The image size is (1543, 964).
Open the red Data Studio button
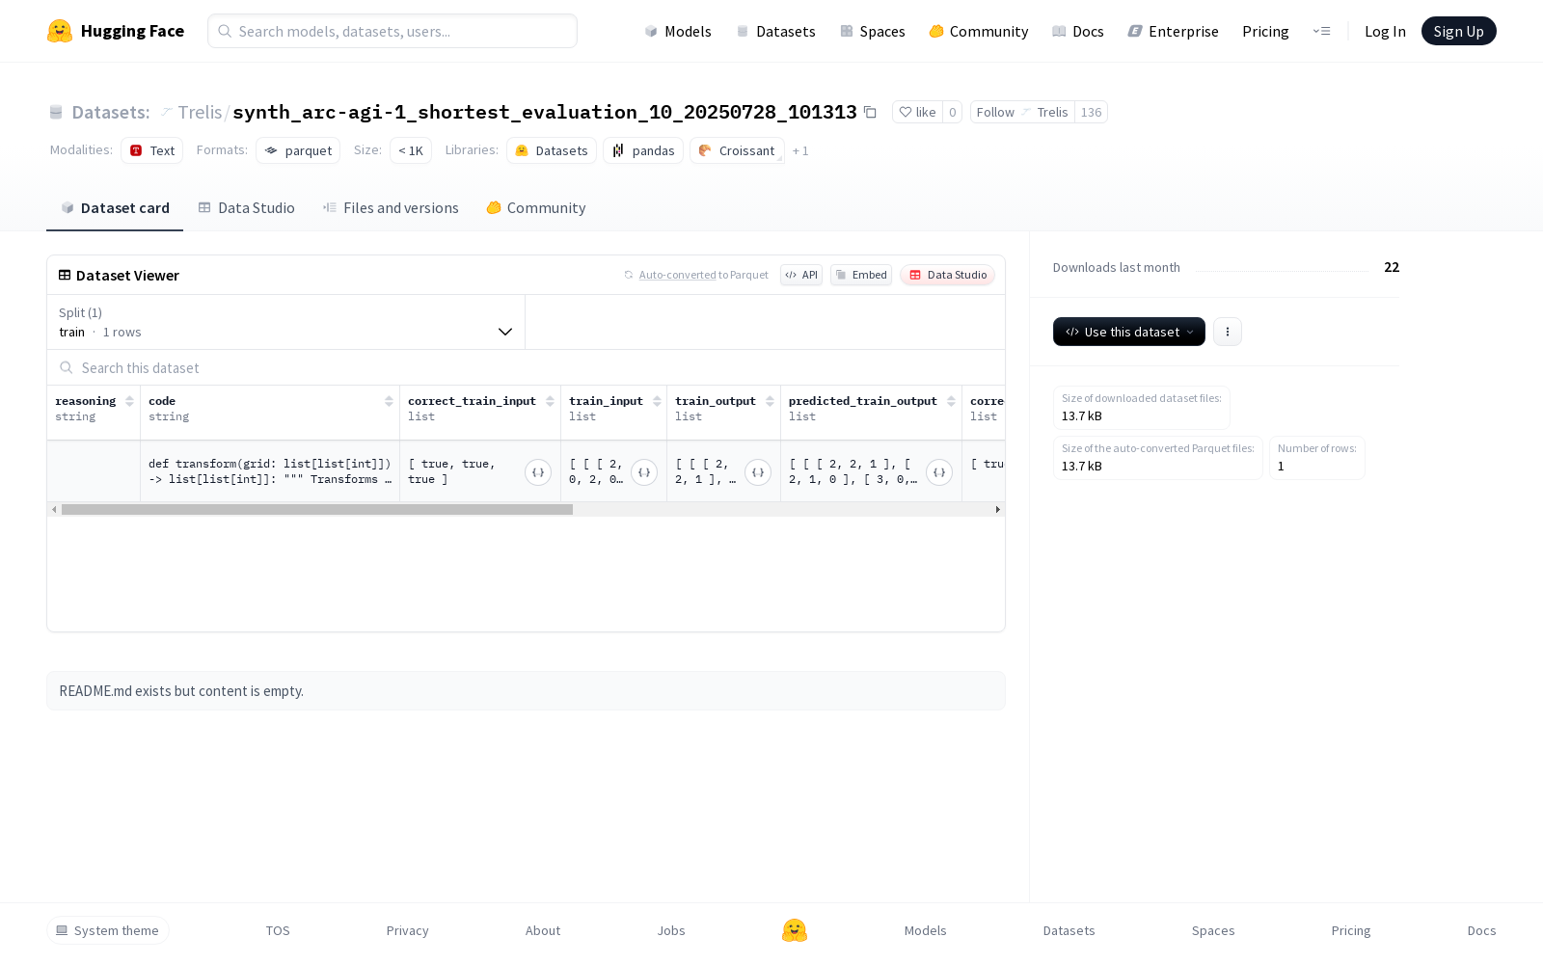coord(948,275)
